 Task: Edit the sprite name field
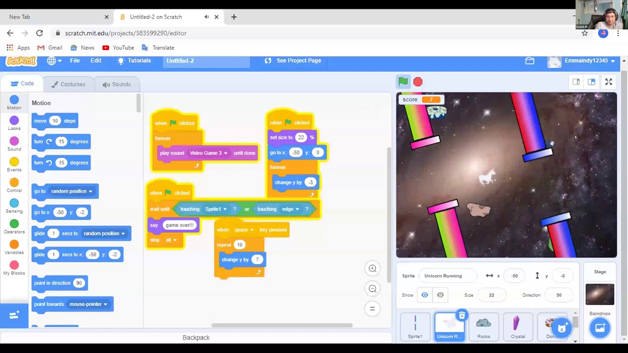[x=447, y=276]
